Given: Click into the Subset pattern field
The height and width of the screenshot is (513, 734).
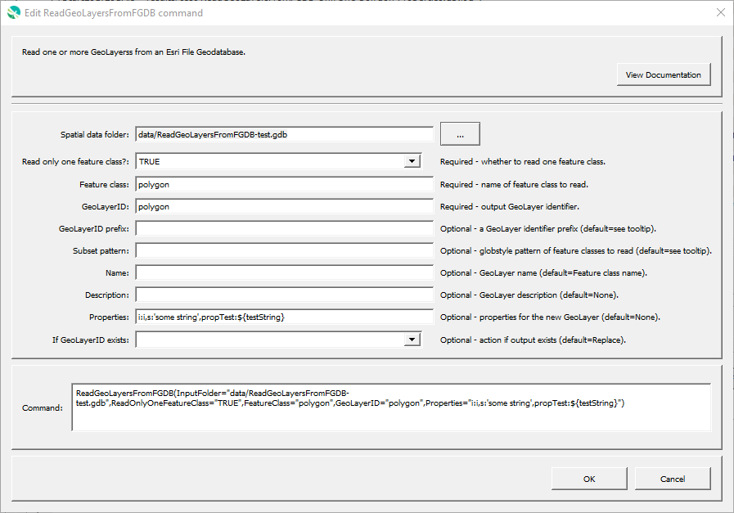Looking at the screenshot, I should click(285, 250).
